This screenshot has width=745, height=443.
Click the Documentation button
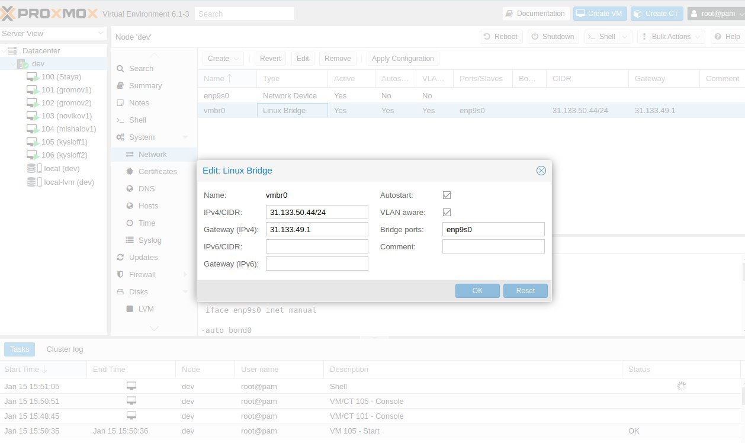[536, 14]
